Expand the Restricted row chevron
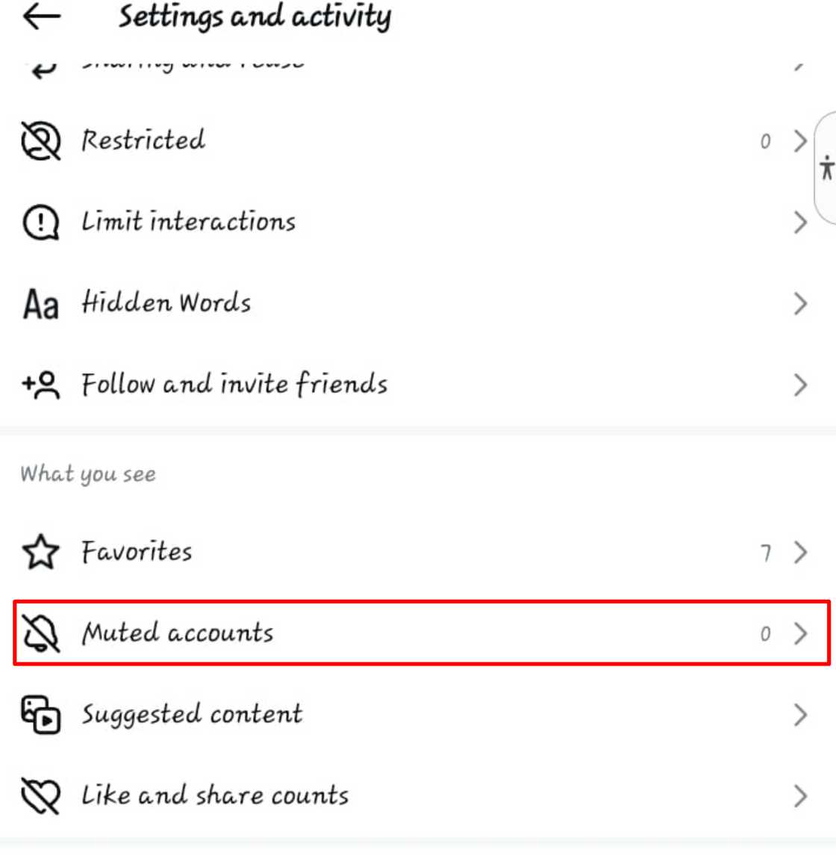Viewport: 836px width, 859px height. tap(799, 142)
